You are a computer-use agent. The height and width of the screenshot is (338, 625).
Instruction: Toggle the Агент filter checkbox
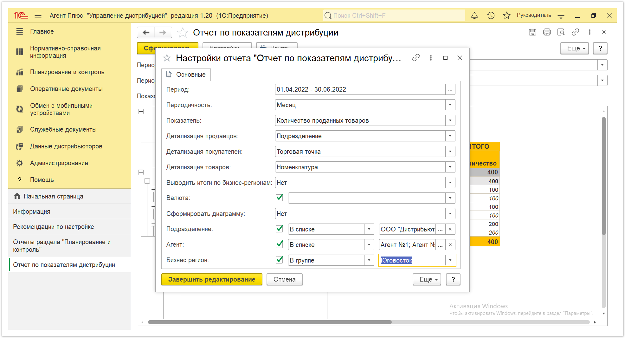280,244
